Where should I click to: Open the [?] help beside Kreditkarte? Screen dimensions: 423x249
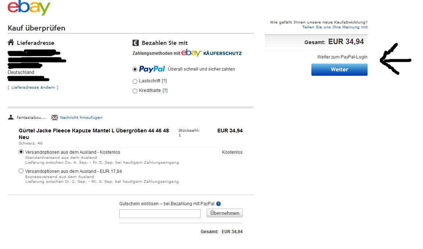coord(165,90)
